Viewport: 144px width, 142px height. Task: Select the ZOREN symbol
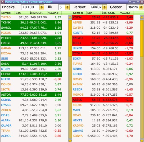pyautogui.click(x=6, y=110)
